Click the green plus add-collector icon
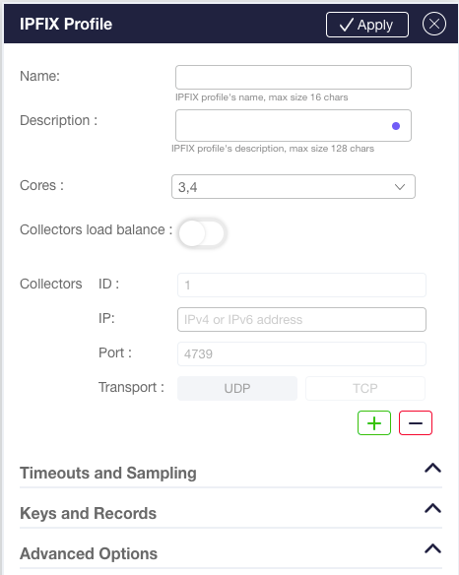Screen dimensions: 459x575 pyautogui.click(x=374, y=423)
